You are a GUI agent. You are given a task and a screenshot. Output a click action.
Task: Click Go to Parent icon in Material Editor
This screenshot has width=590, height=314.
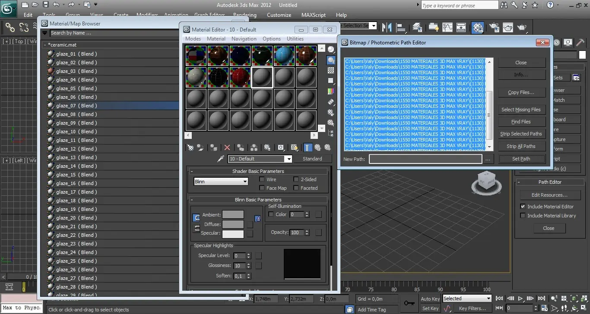pos(317,148)
